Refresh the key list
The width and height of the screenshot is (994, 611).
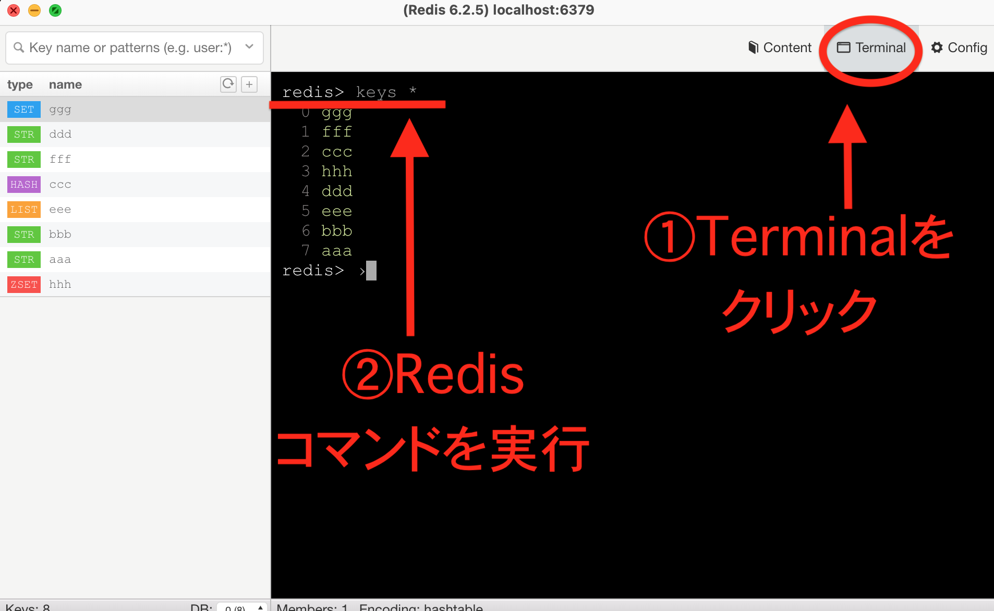coord(228,84)
